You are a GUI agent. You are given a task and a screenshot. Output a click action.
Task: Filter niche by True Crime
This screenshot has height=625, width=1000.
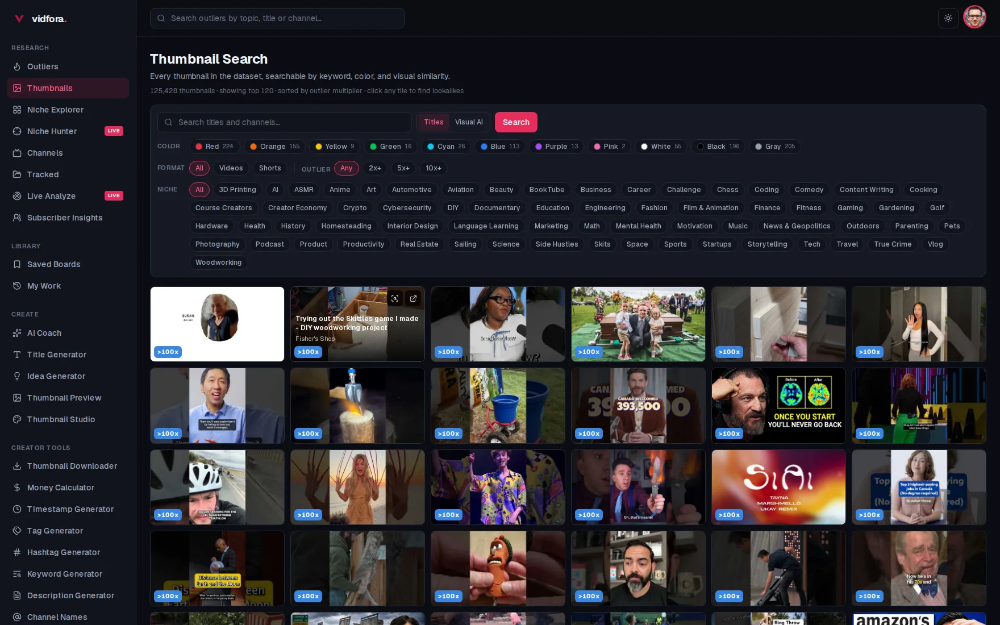[x=893, y=244]
